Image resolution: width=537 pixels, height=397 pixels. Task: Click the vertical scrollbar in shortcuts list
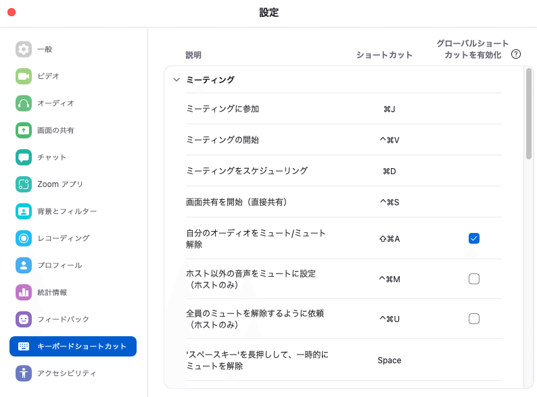point(529,115)
